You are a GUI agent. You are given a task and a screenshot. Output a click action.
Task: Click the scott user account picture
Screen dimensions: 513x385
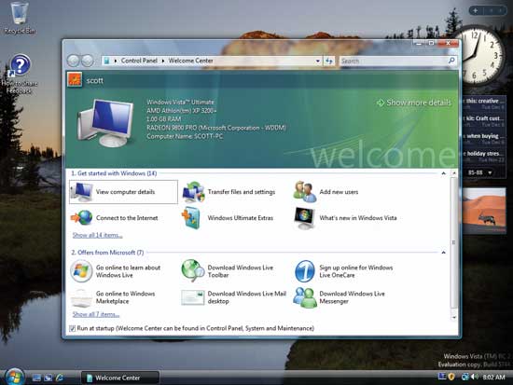tap(75, 80)
